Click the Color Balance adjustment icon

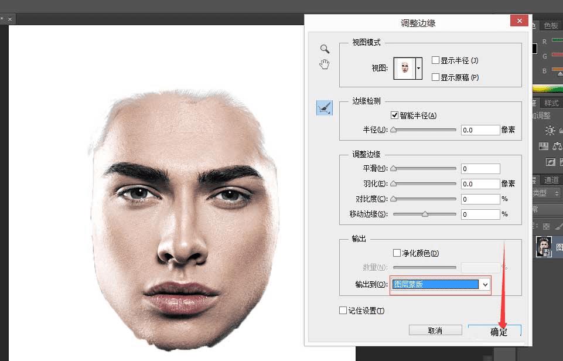[x=558, y=145]
